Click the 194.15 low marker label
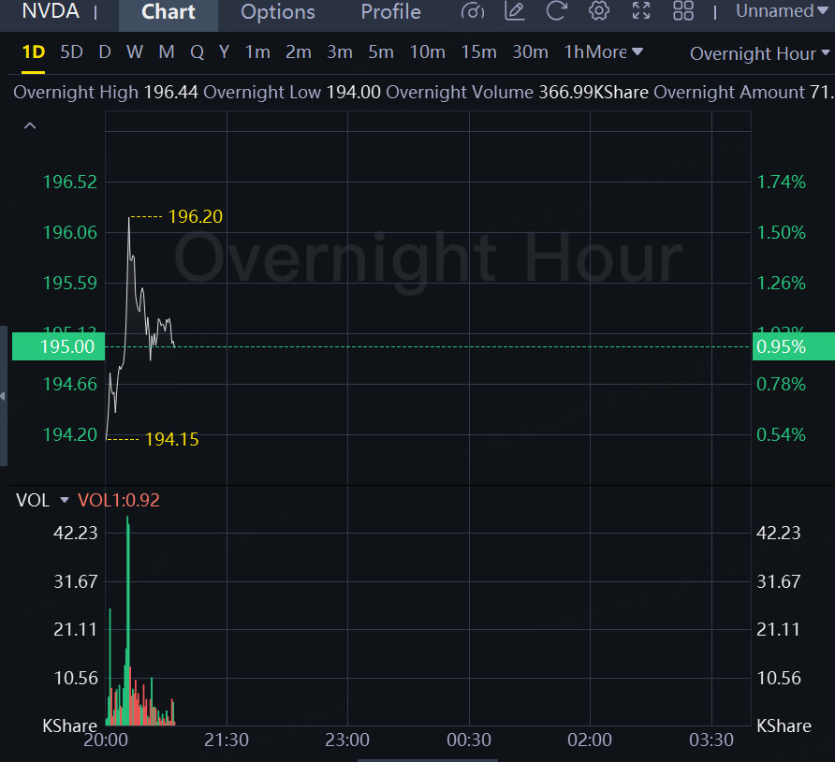Screen dimensions: 835x762 pyautogui.click(x=172, y=439)
